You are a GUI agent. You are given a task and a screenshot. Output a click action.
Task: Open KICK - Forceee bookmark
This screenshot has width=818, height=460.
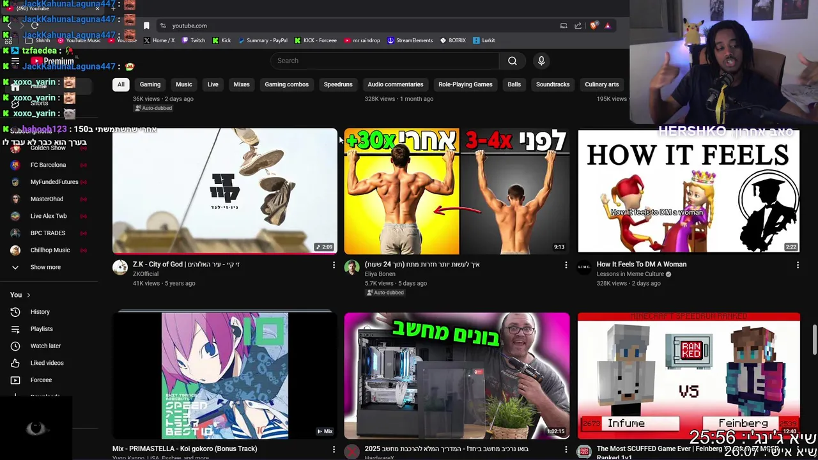[316, 40]
